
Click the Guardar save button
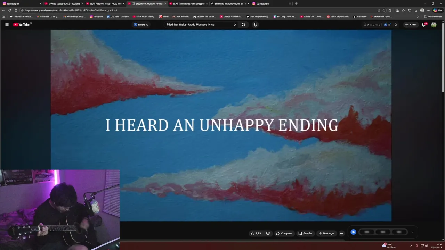(305, 233)
